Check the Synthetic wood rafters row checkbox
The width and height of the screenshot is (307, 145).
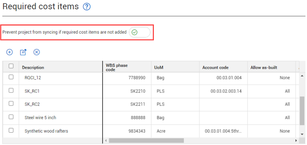coord(11,130)
